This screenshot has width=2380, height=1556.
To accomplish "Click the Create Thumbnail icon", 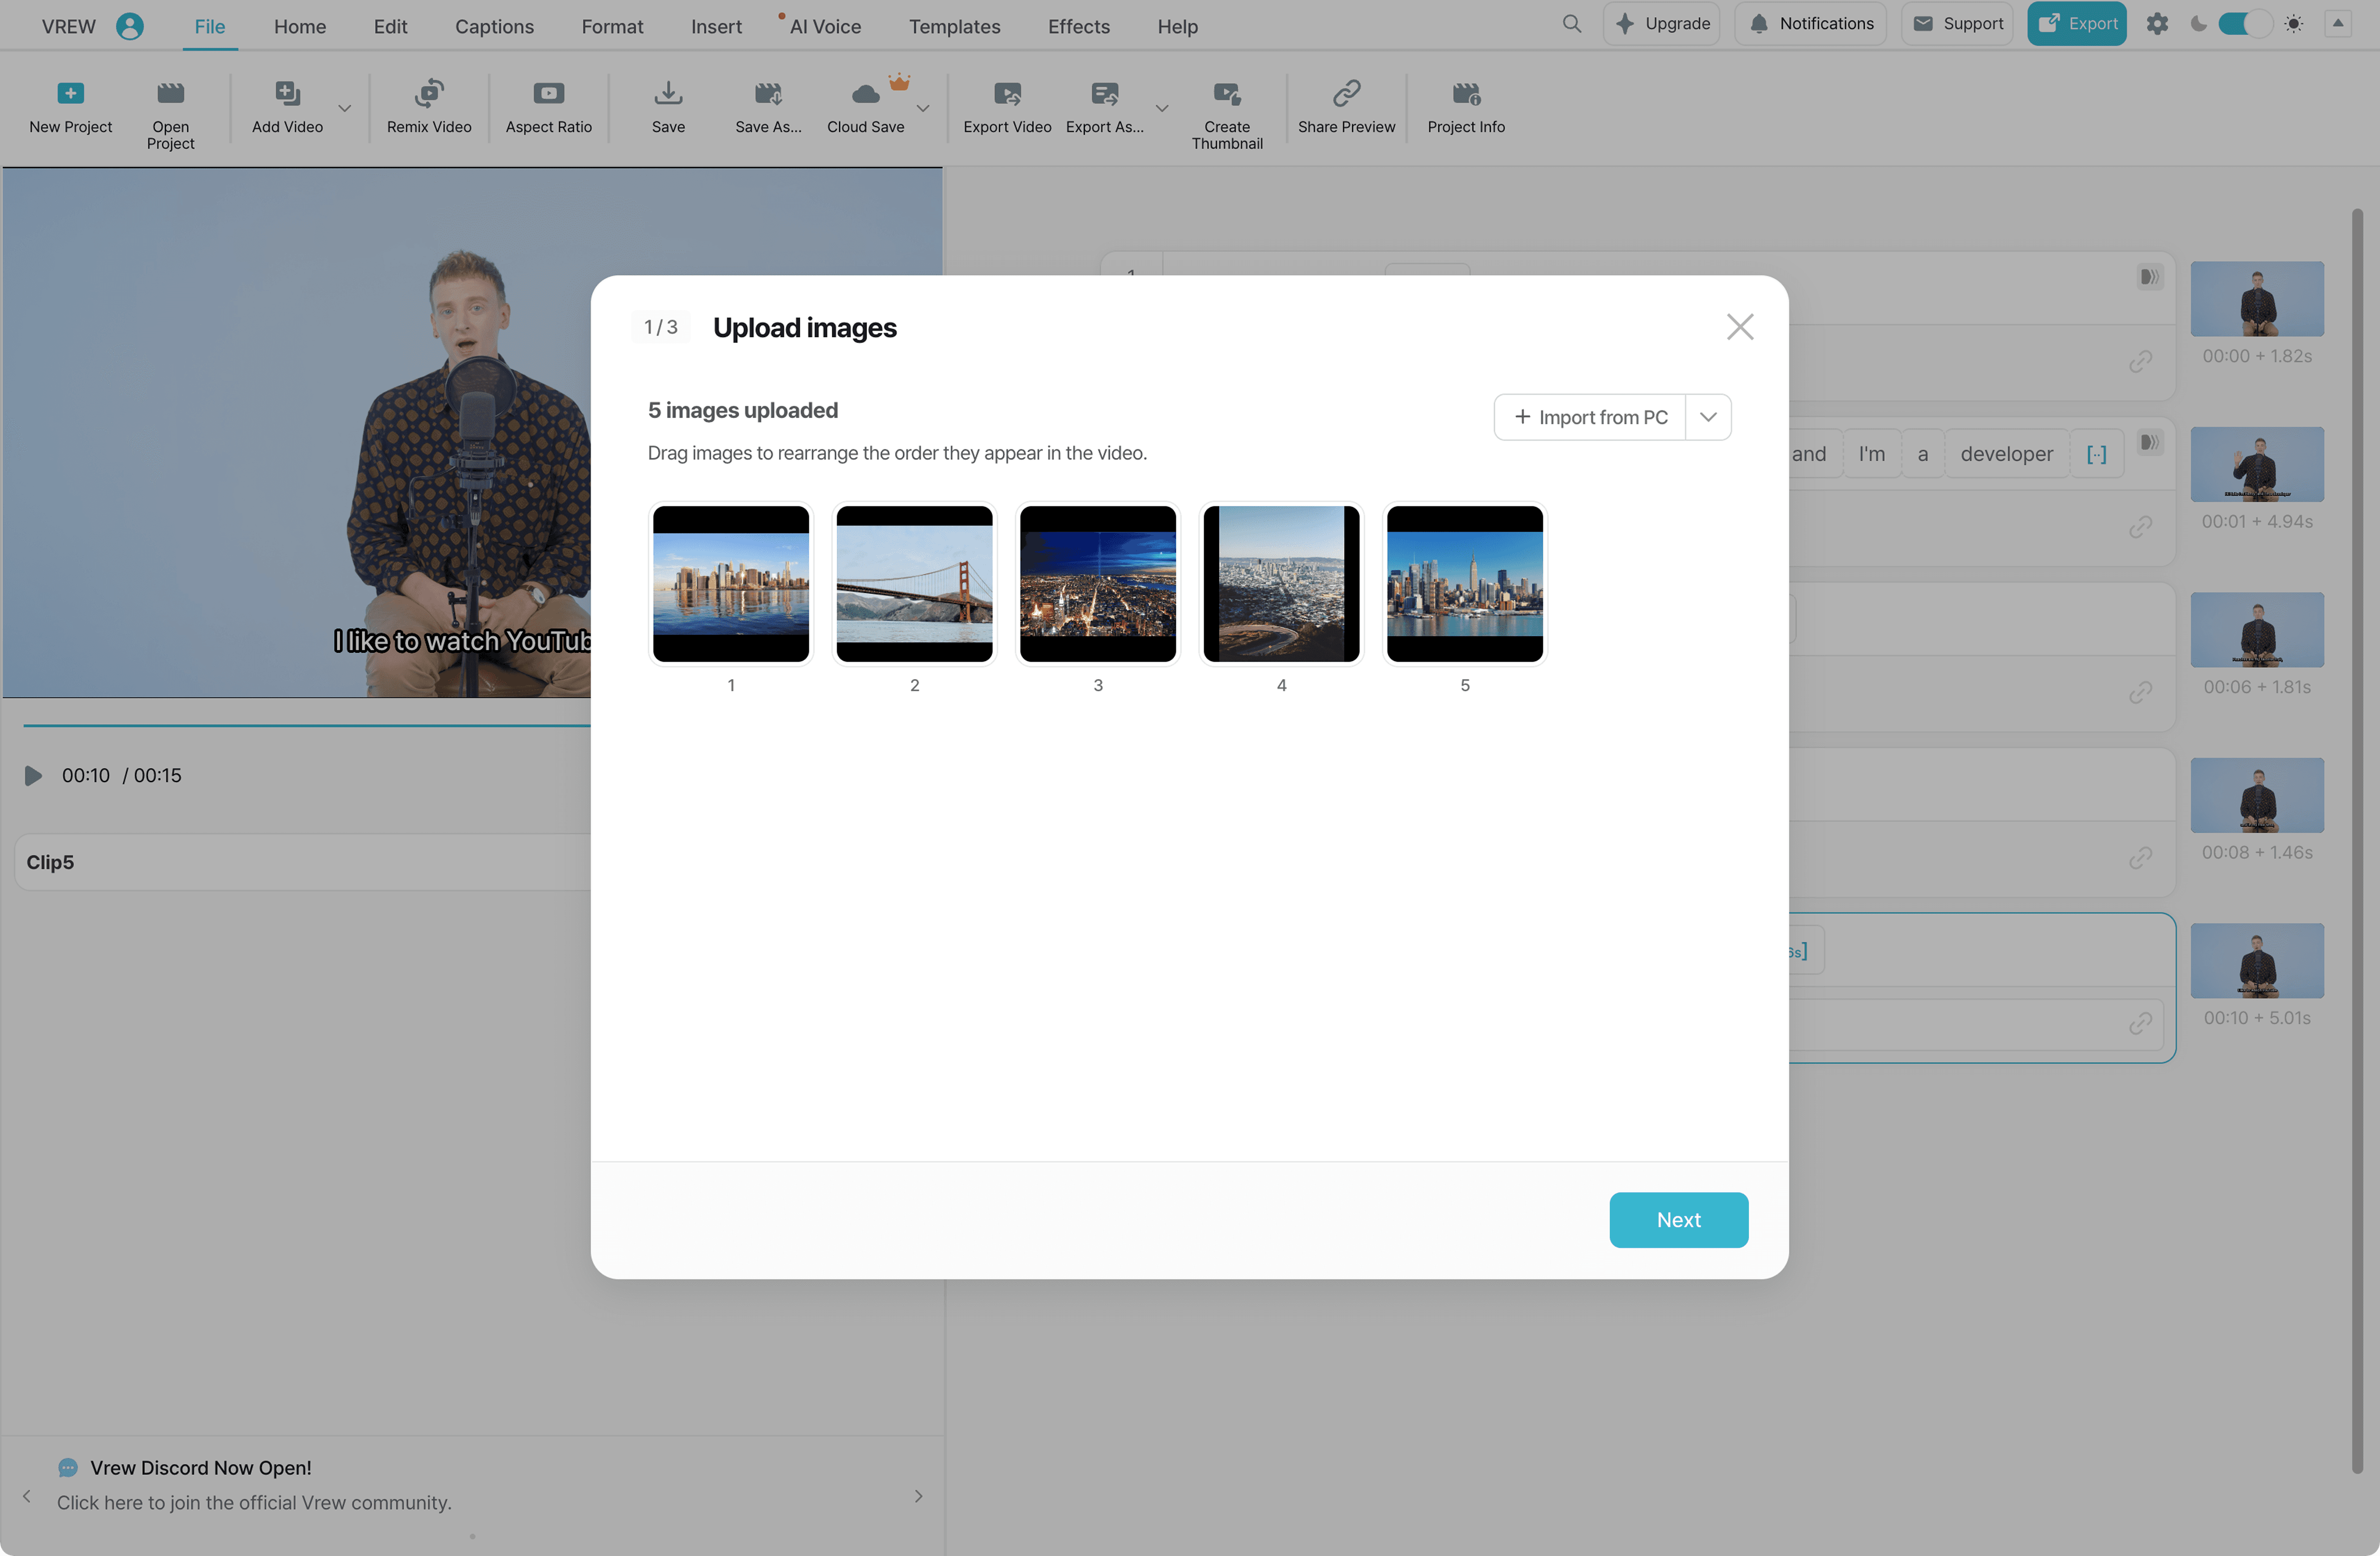I will pyautogui.click(x=1226, y=94).
